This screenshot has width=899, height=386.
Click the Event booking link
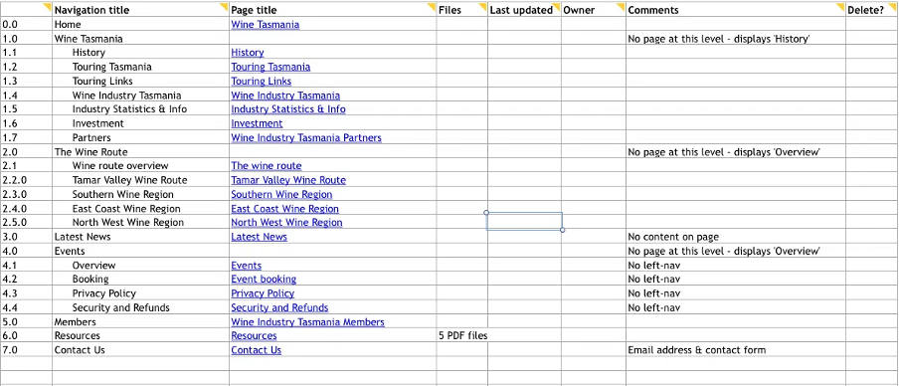[x=264, y=280]
